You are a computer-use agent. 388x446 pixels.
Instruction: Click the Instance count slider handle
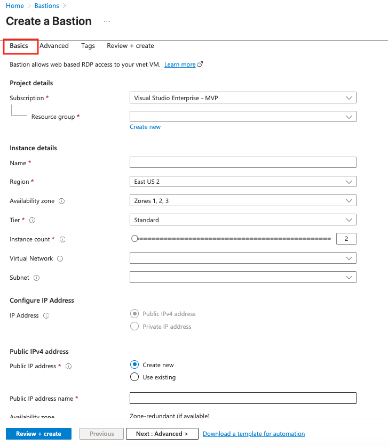click(135, 239)
